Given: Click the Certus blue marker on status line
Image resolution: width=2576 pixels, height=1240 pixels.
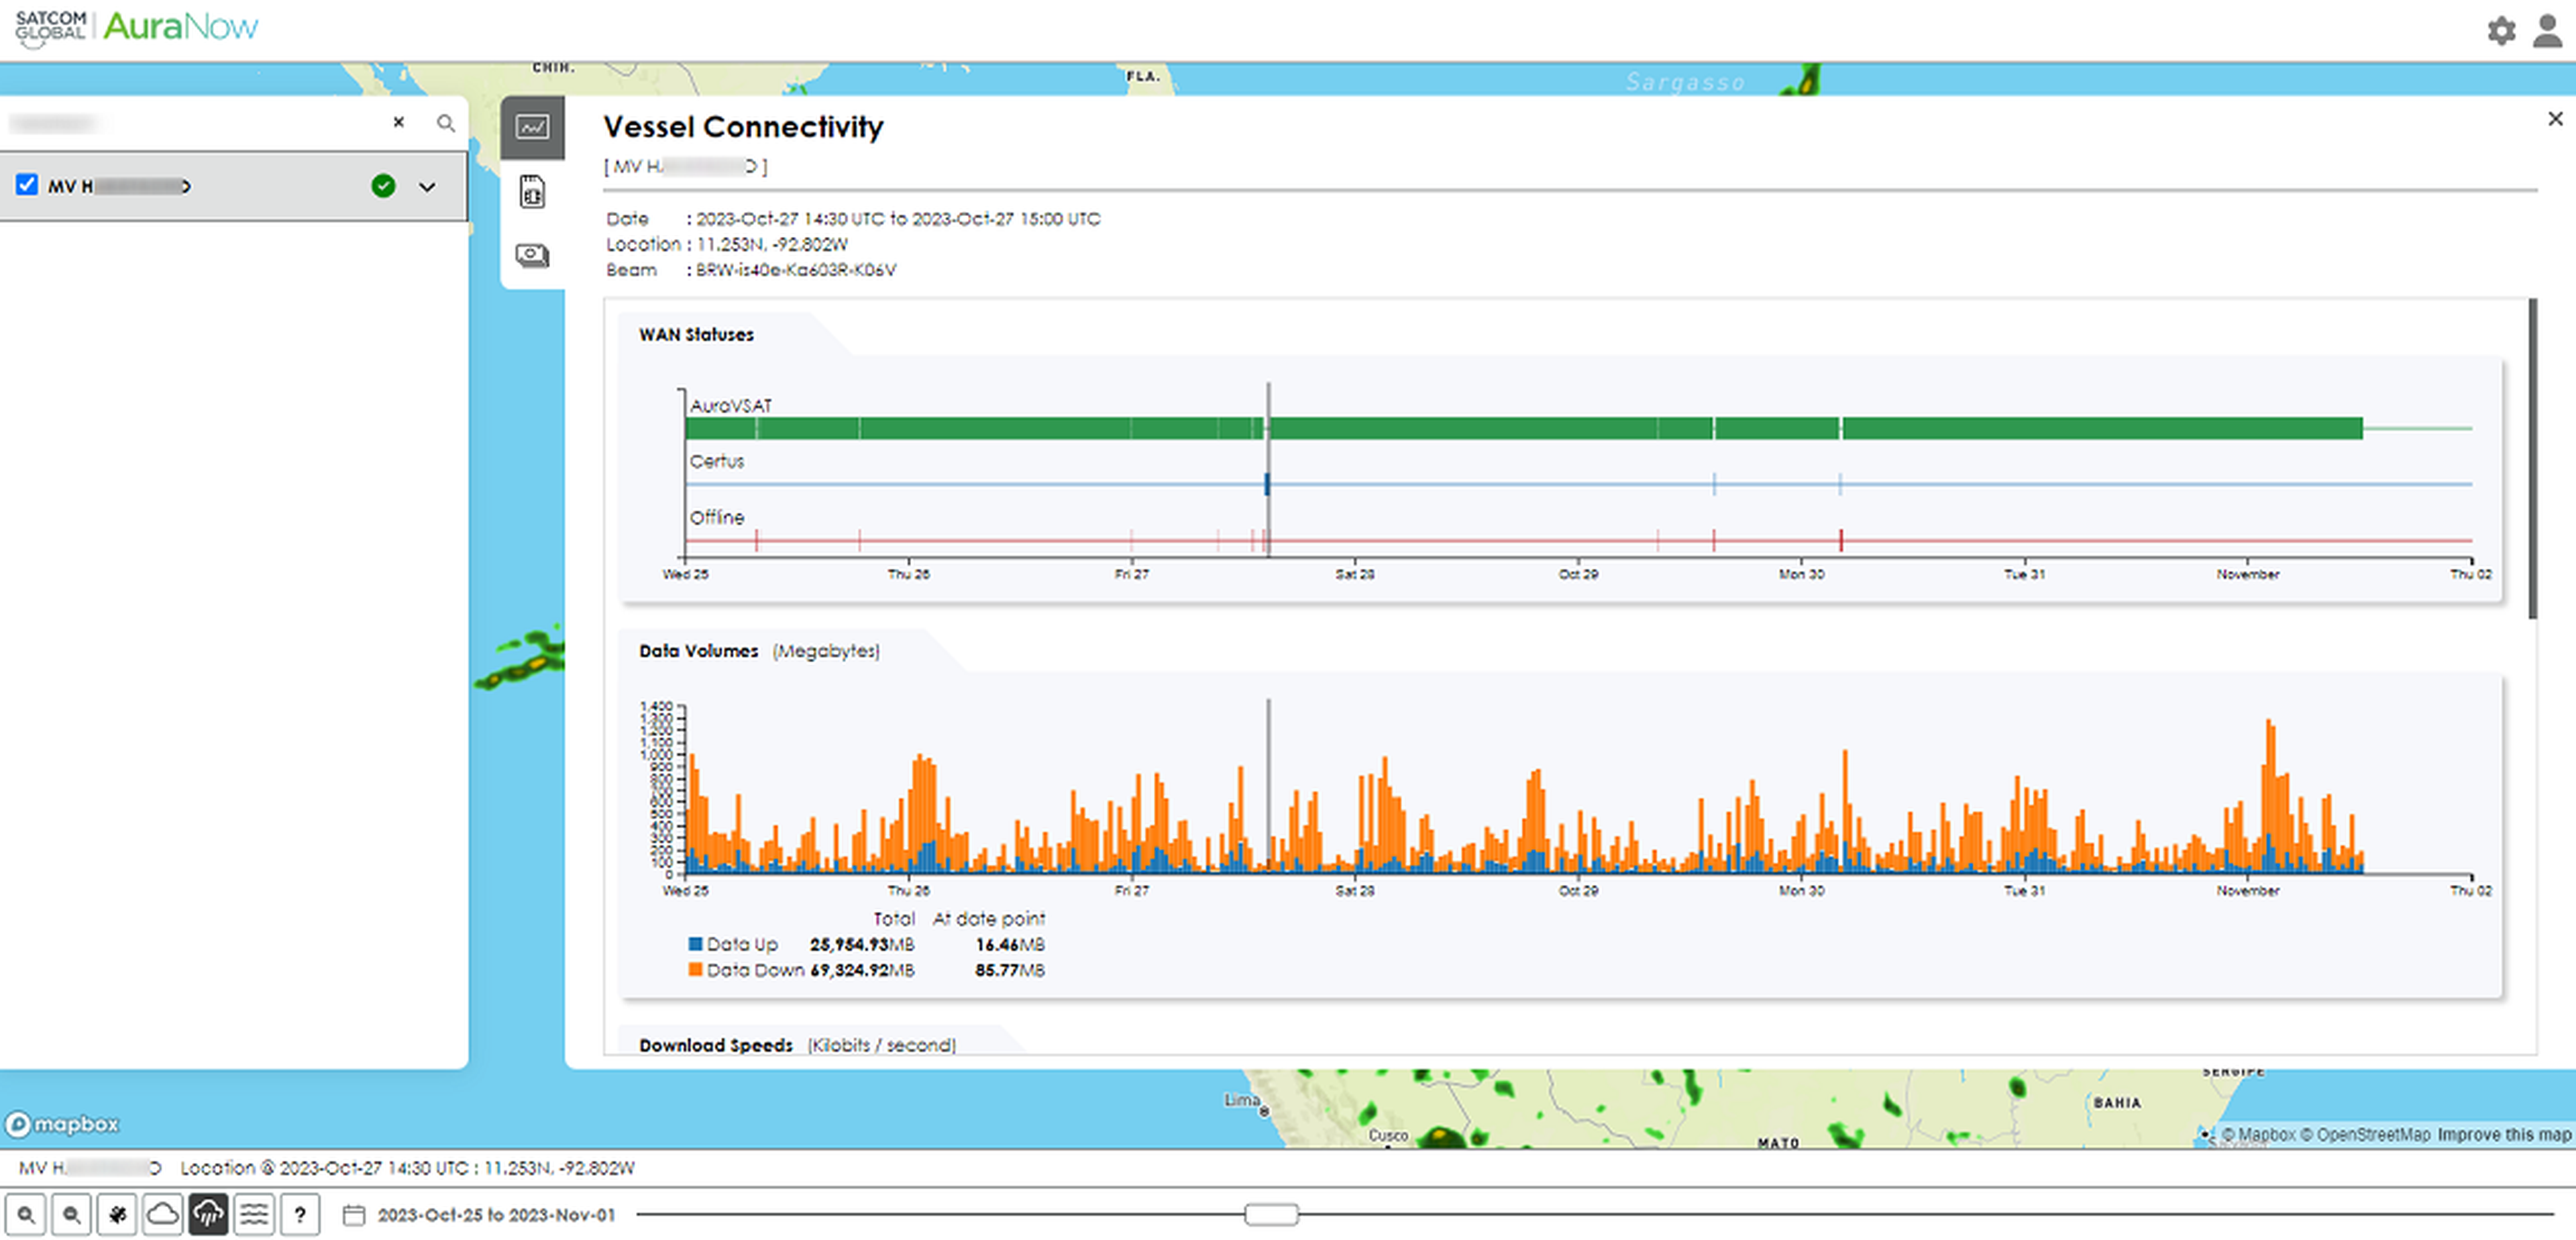Looking at the screenshot, I should point(1267,484).
